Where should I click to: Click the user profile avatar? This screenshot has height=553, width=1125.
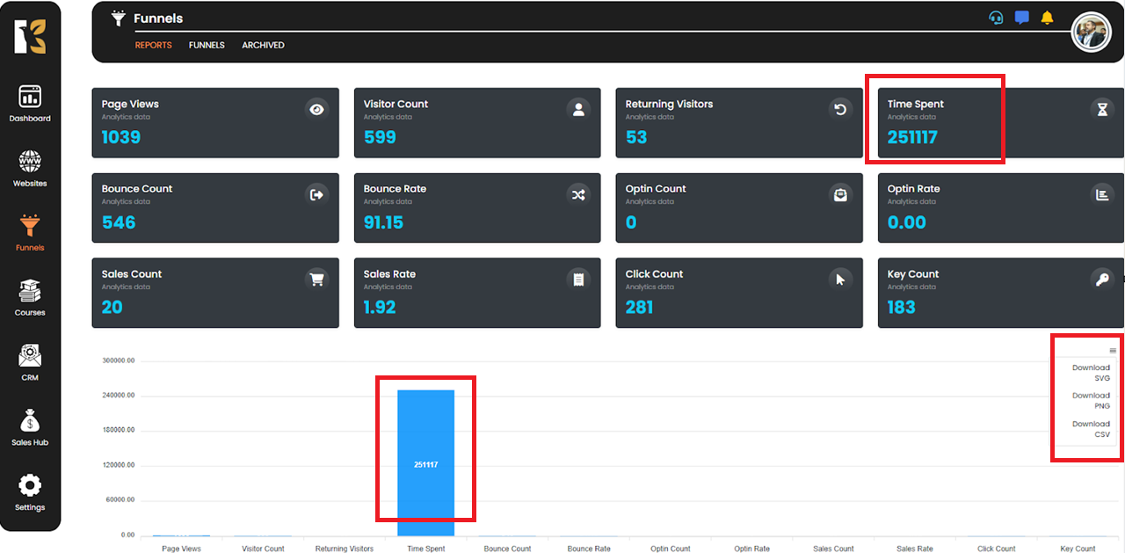[1092, 33]
